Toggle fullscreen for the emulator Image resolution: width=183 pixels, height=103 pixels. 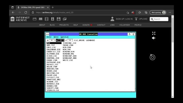click(x=154, y=33)
